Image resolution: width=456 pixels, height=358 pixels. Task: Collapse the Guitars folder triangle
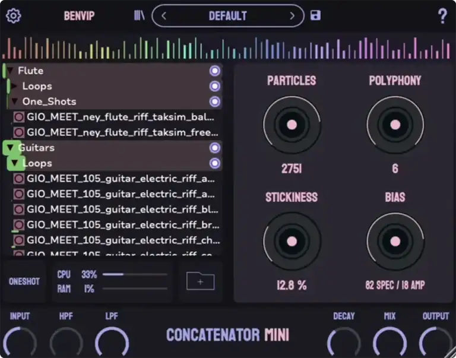[x=11, y=148]
